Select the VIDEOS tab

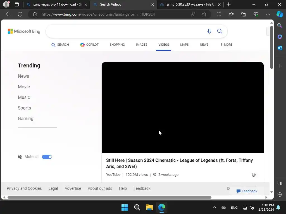coord(164,45)
